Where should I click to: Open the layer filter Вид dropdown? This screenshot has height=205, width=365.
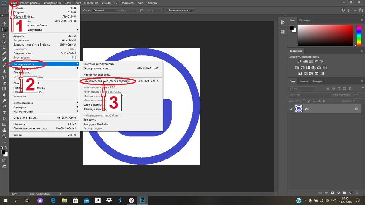click(x=302, y=88)
